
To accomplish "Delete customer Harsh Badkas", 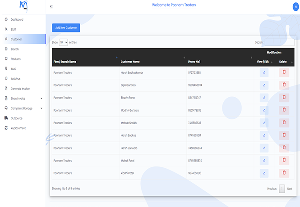I will (x=284, y=135).
